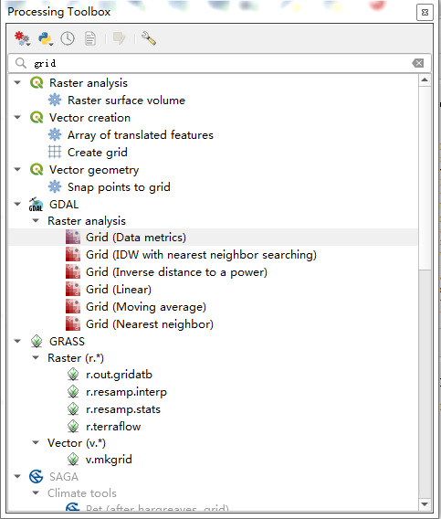Select 'Snap points to grid' text
441x519 pixels.
(119, 187)
